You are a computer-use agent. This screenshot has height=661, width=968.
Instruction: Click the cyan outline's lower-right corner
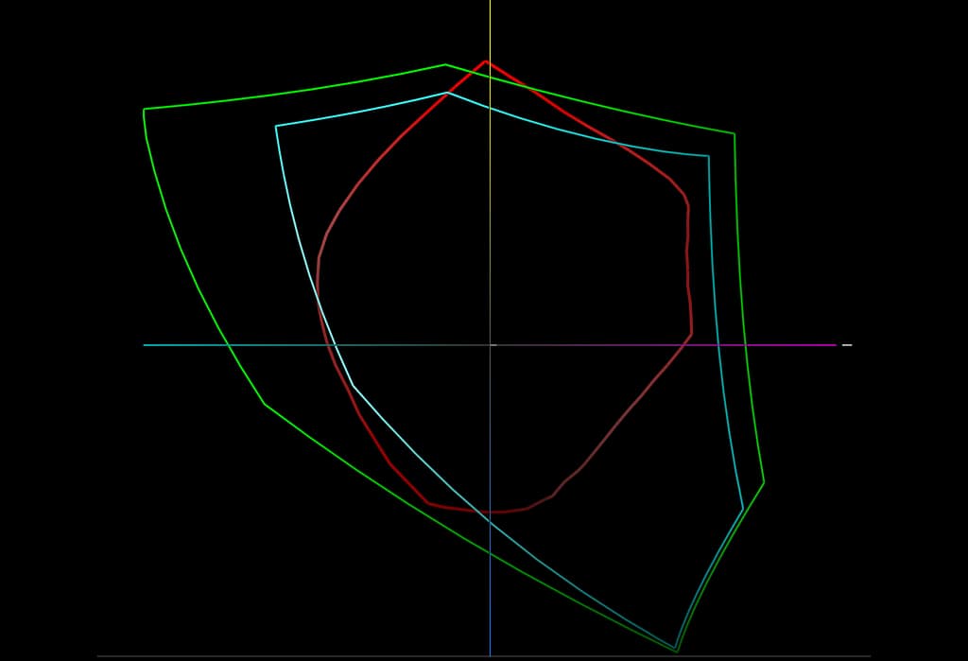[x=743, y=510]
